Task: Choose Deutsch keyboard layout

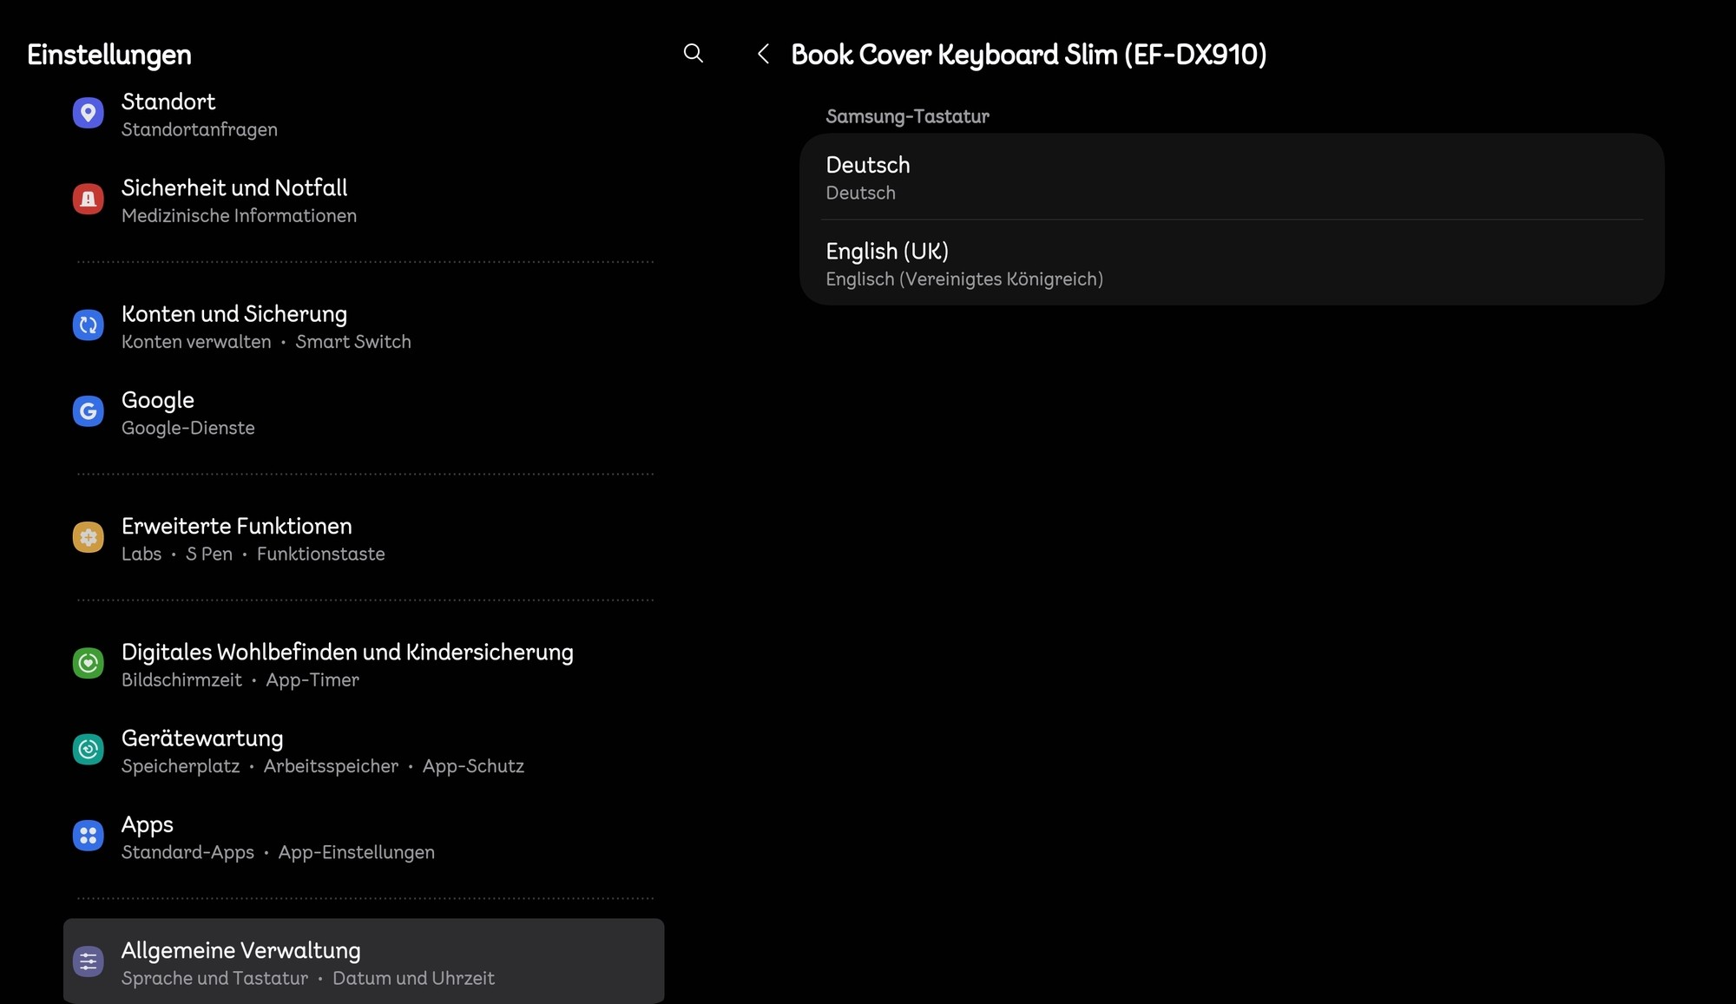Action: (x=1232, y=177)
